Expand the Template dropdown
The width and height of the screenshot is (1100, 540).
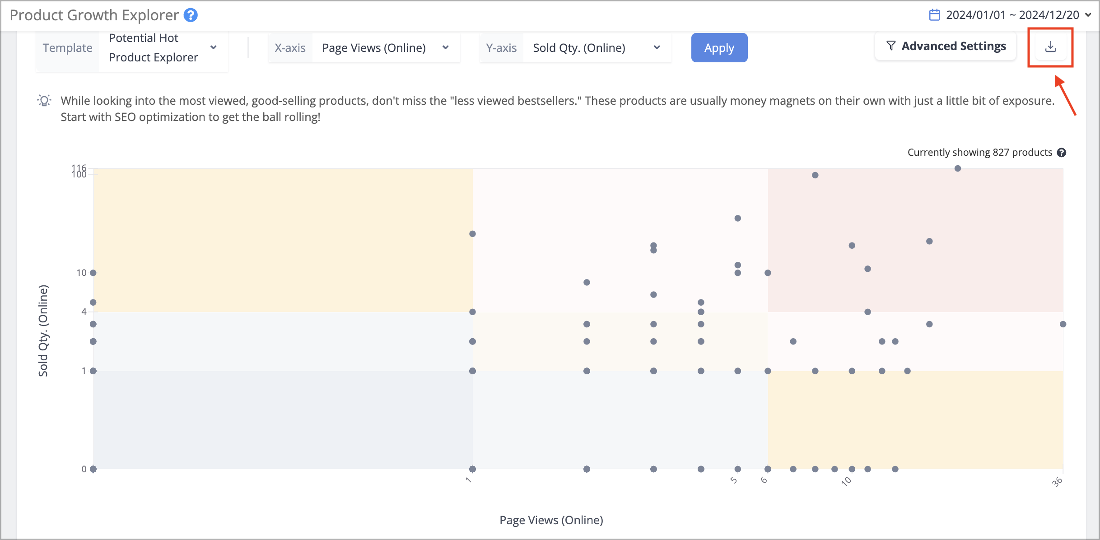(214, 47)
